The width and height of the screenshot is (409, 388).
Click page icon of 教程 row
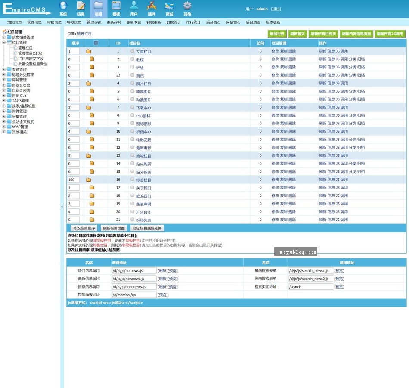tap(92, 59)
